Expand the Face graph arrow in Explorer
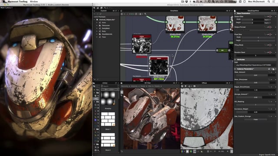 pos(97,37)
